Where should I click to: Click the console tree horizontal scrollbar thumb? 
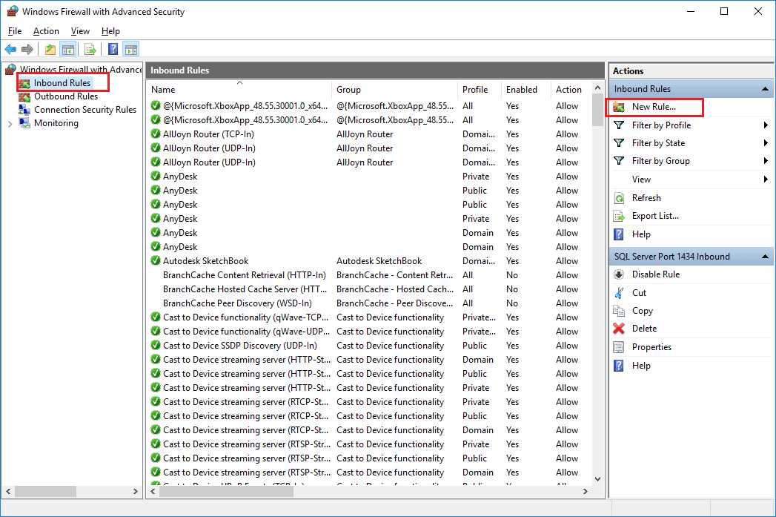pos(45,491)
